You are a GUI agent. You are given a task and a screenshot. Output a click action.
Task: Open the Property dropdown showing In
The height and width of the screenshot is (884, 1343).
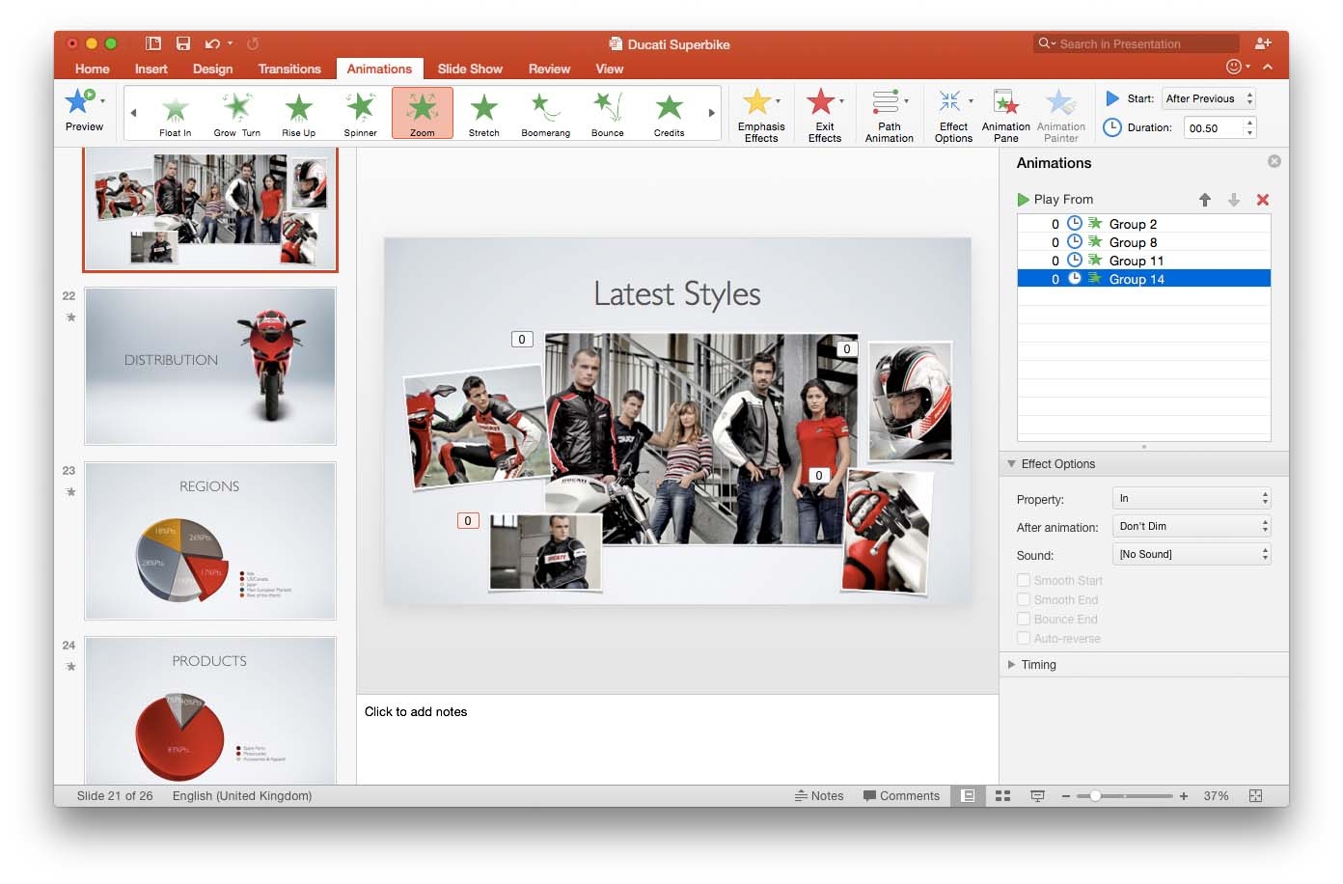tap(1192, 498)
